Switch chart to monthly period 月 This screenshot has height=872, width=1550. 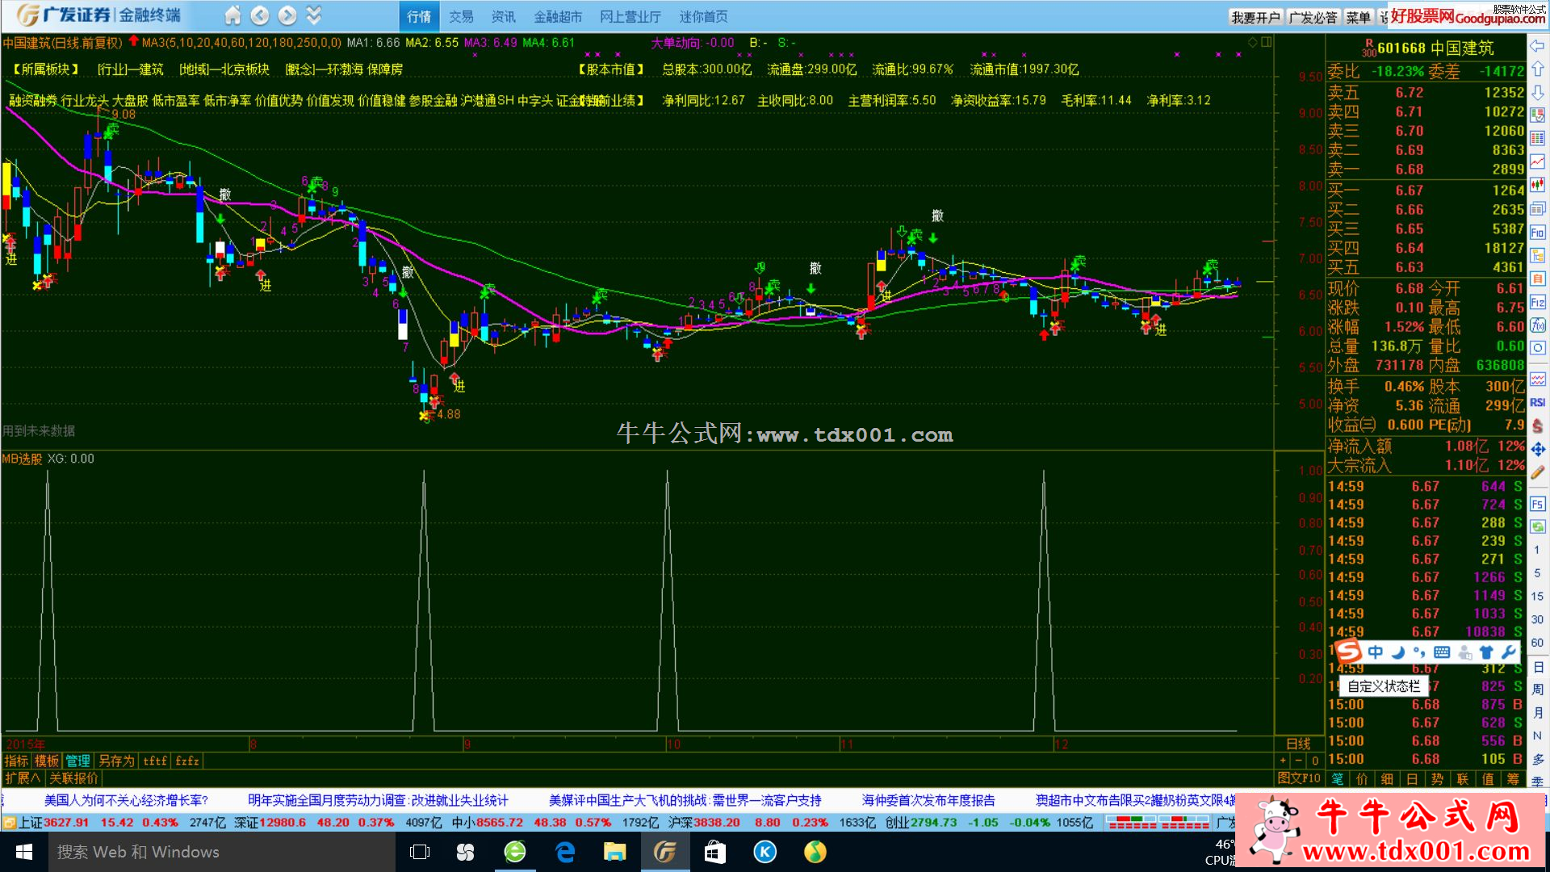point(1537,713)
